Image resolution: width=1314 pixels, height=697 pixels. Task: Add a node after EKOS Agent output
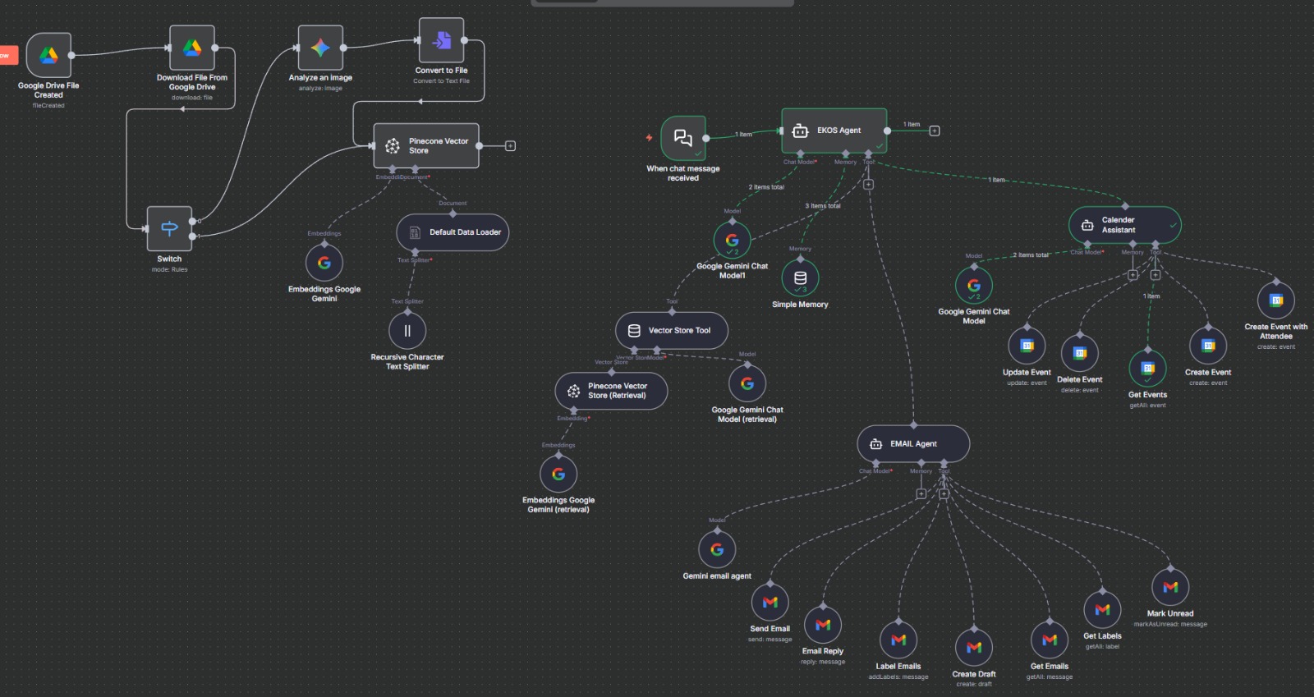click(x=934, y=131)
